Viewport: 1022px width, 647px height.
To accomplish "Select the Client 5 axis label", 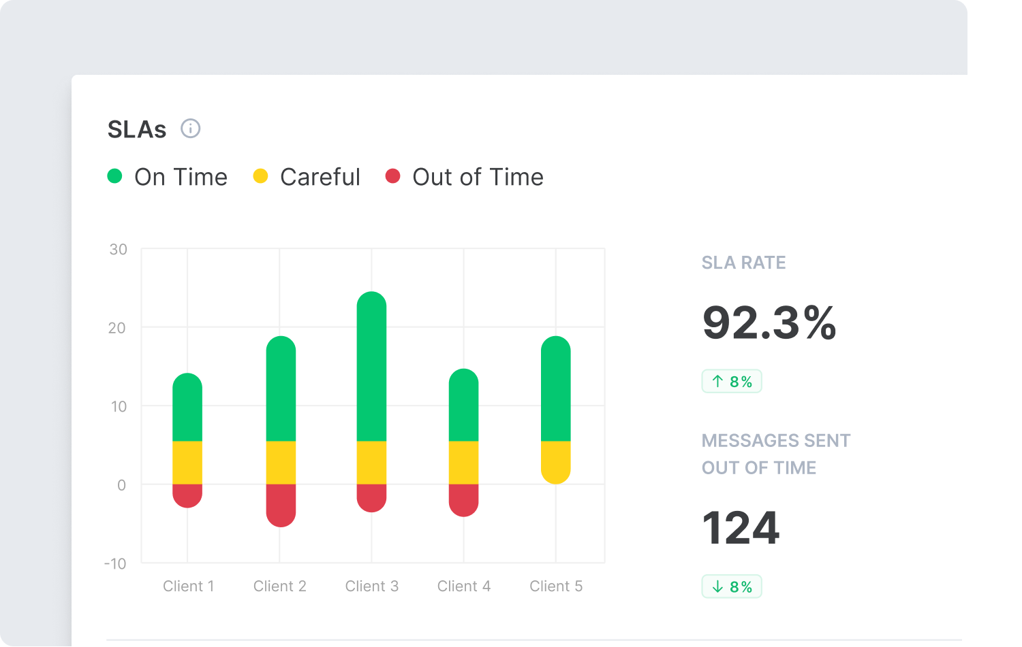I will click(x=556, y=586).
